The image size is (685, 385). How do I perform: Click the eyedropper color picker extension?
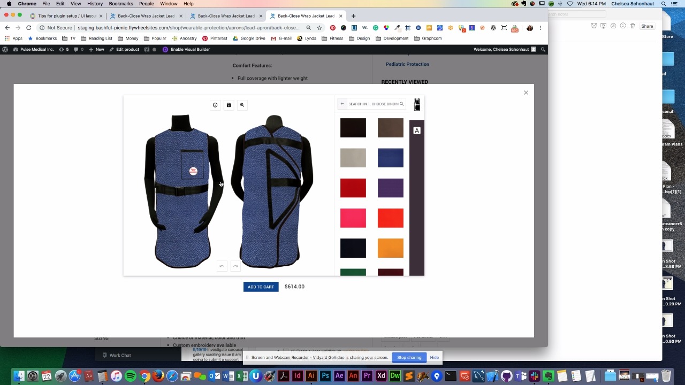point(397,28)
